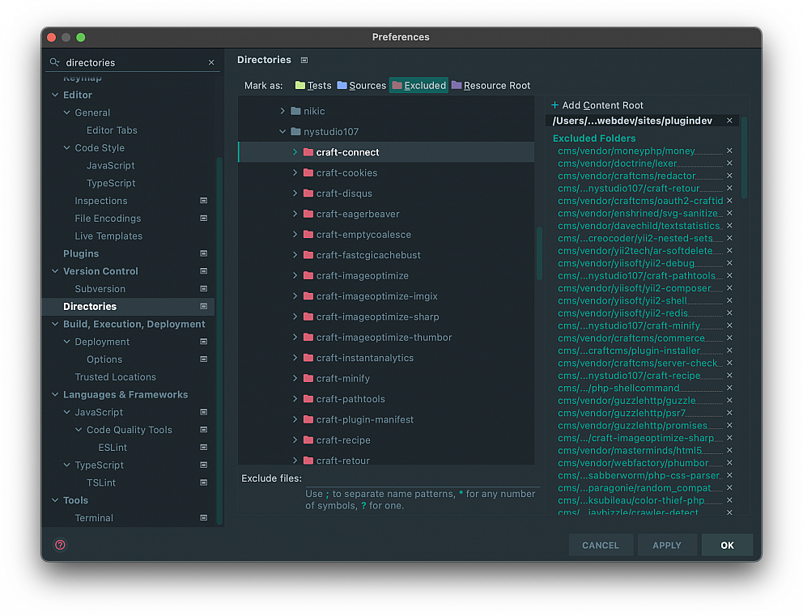The width and height of the screenshot is (803, 616).
Task: Collapse the Tools section
Action: (x=55, y=500)
